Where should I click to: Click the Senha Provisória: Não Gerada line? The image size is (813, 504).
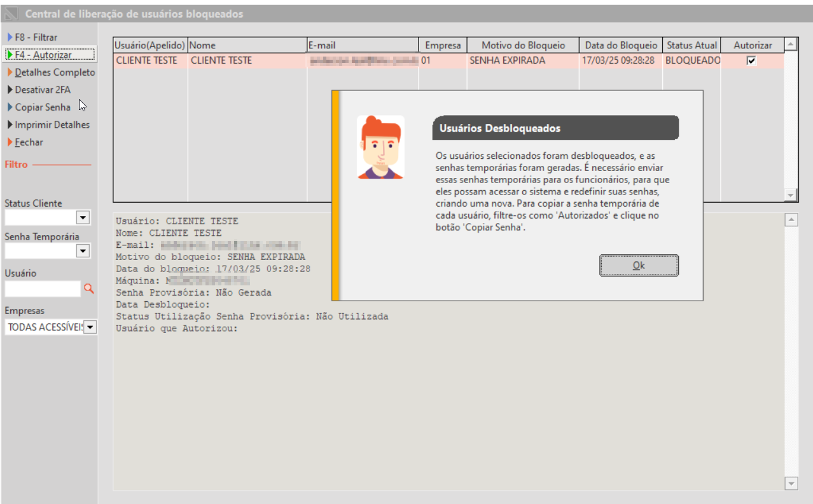tap(193, 293)
